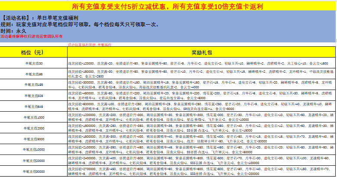Select the 单笔充值328 tier cell

click(x=34, y=96)
